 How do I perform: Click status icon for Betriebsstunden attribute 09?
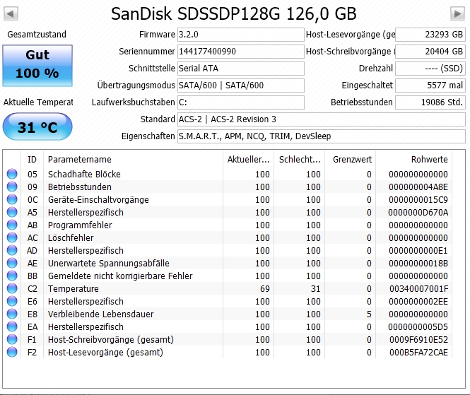tap(12, 187)
